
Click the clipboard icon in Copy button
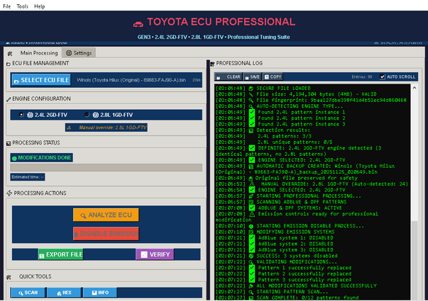(267, 77)
